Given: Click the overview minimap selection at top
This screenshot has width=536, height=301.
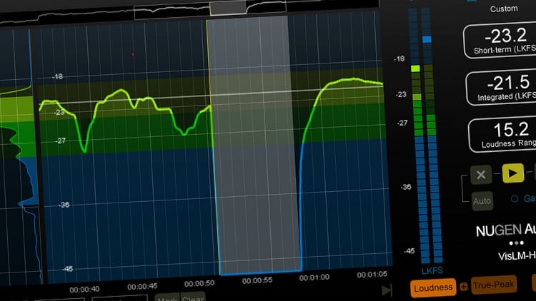Looking at the screenshot, I should point(227,8).
